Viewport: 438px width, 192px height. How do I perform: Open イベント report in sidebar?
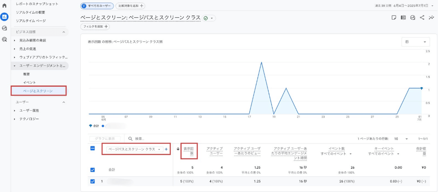(x=29, y=82)
